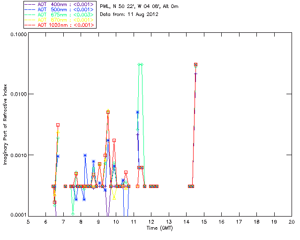Click the x-axis label 20
This screenshot has height=240, width=300.
(292, 222)
